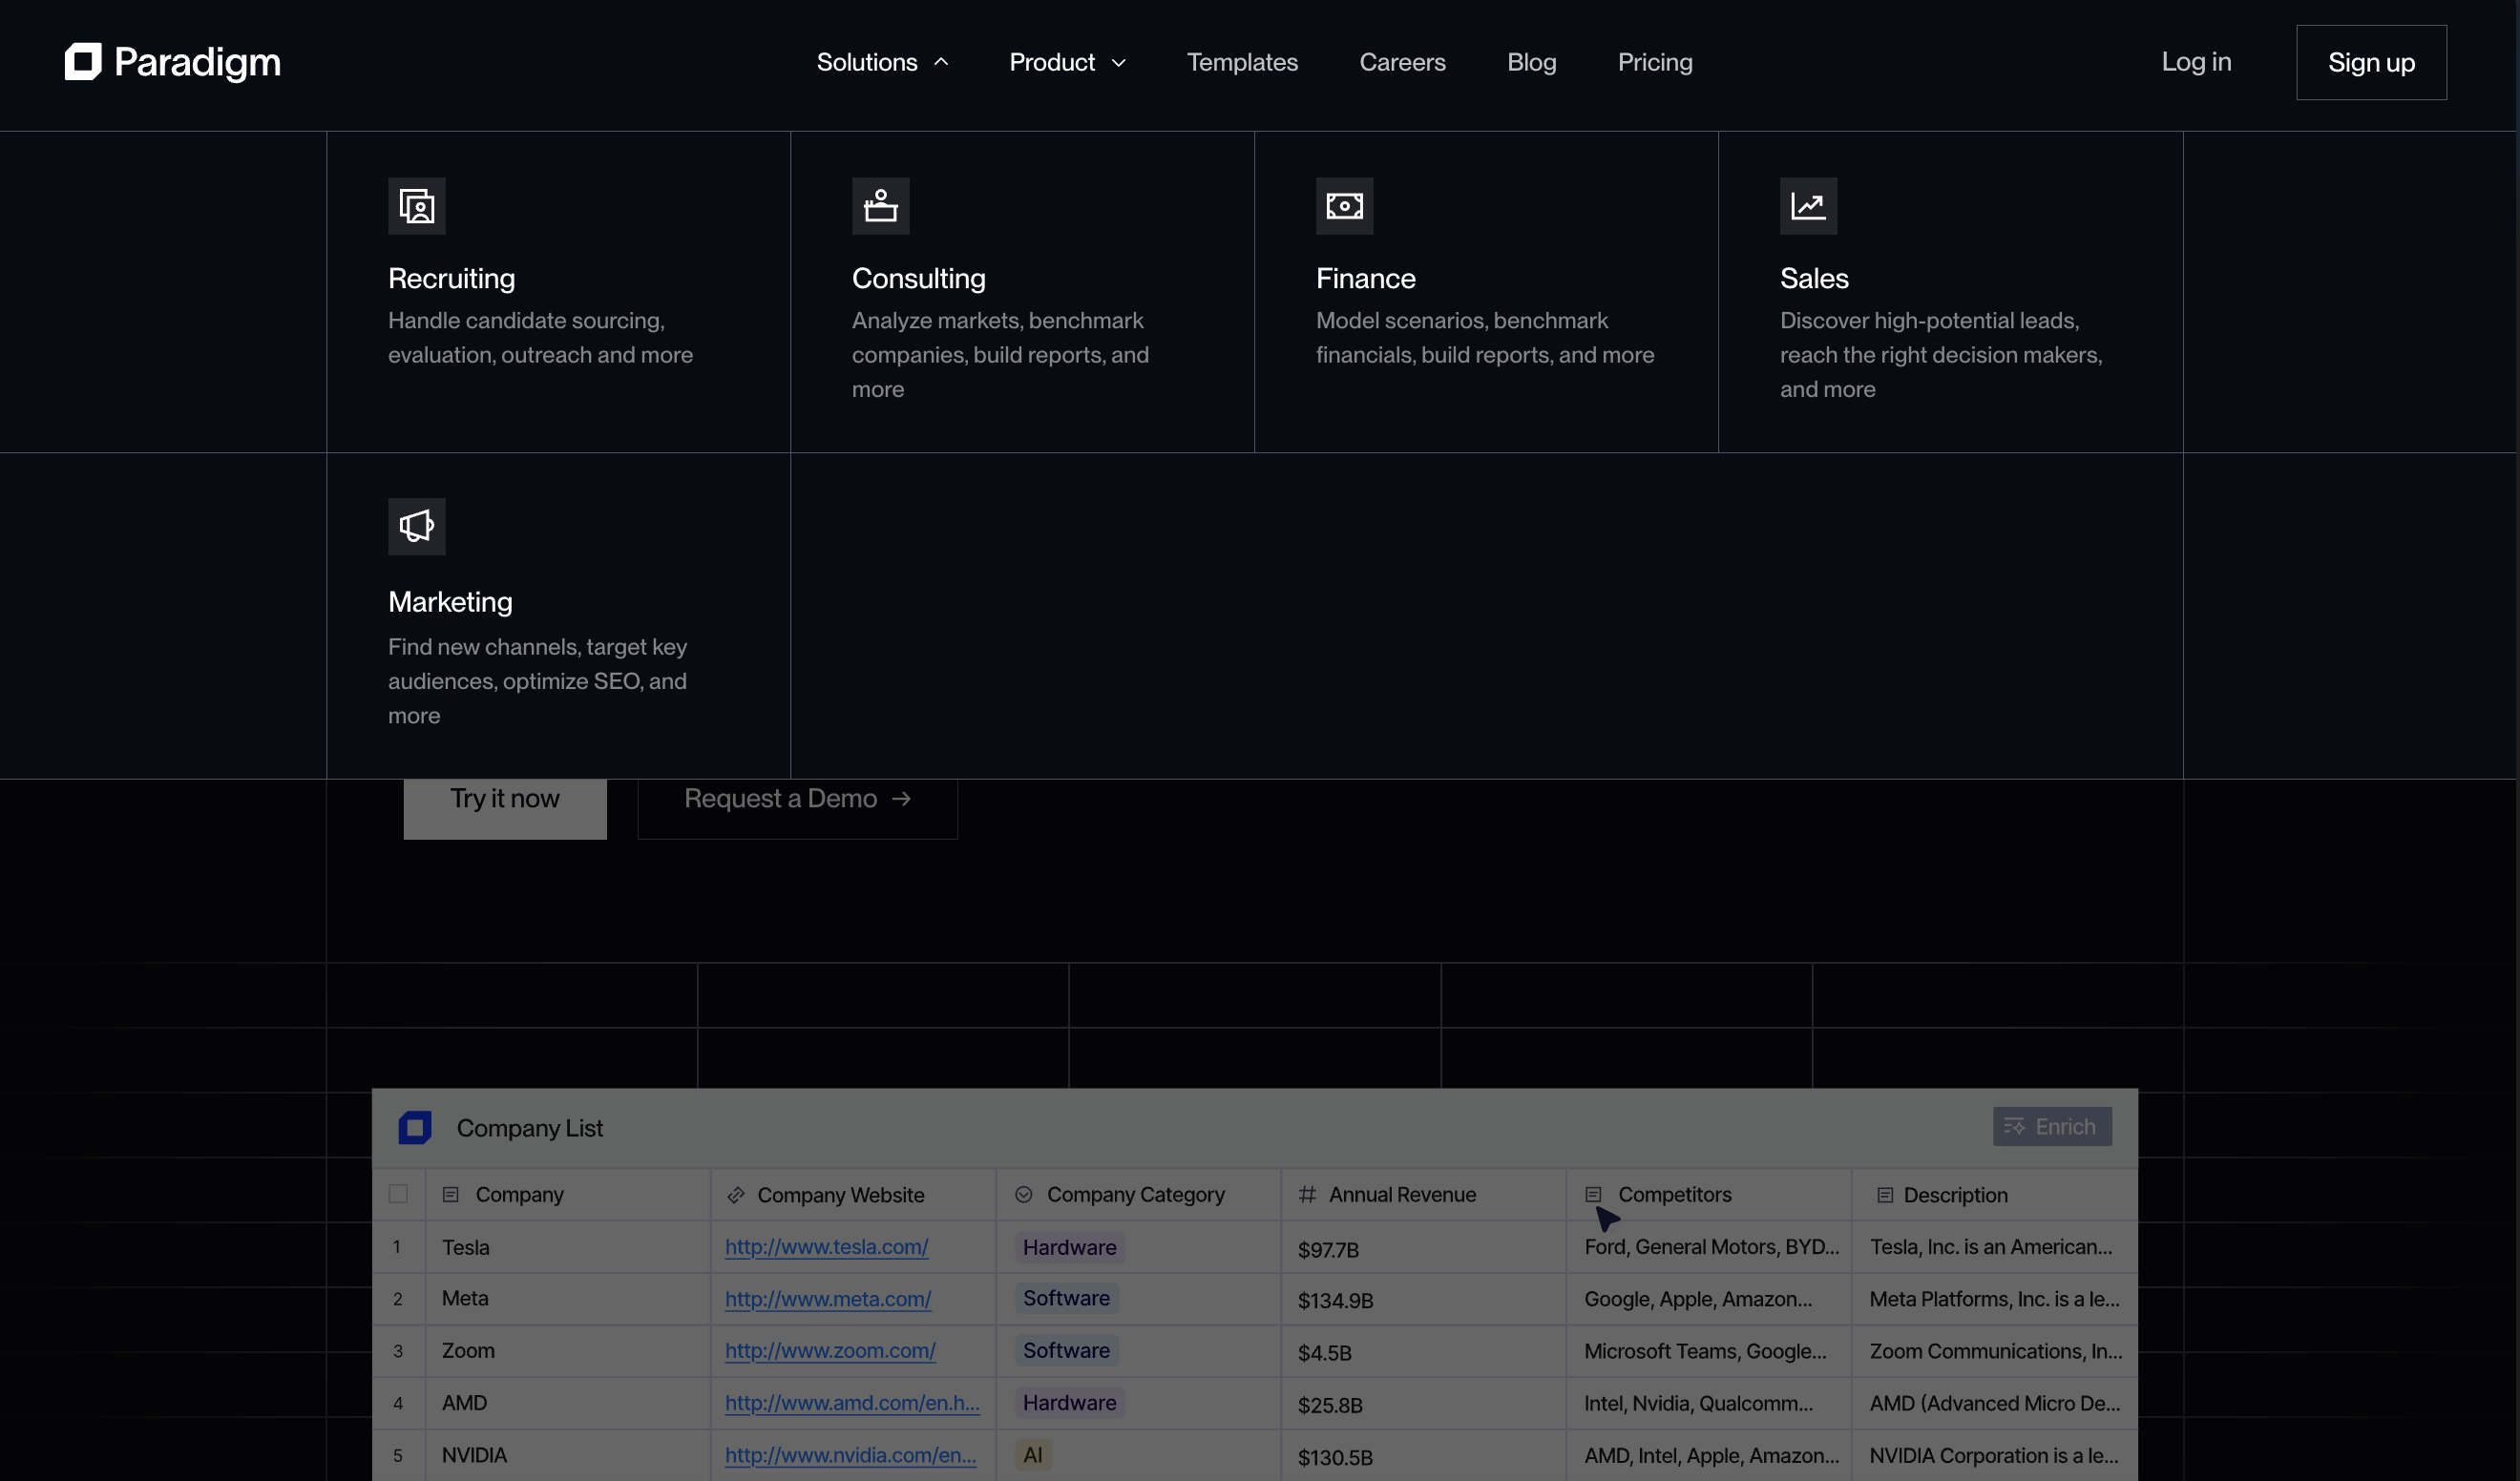Open the Templates page

(x=1242, y=62)
